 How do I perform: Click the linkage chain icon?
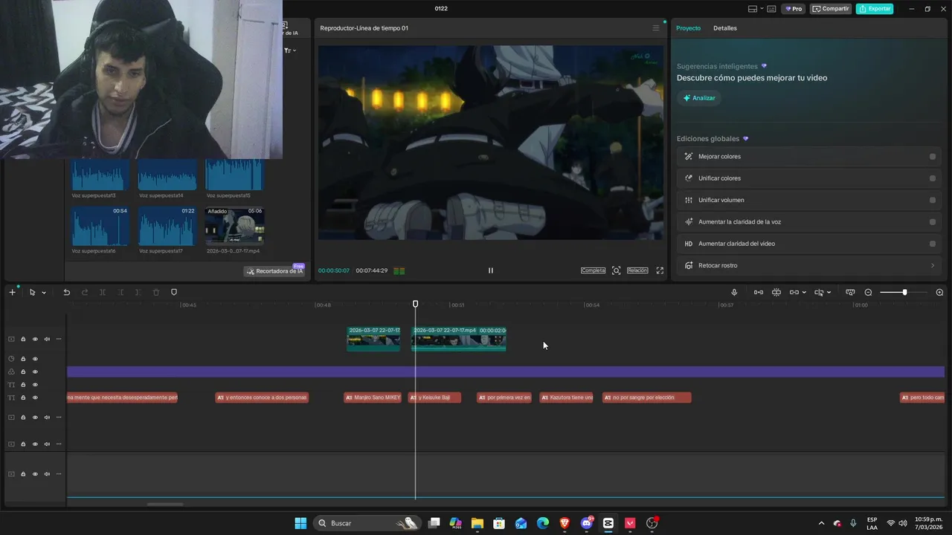pos(794,292)
